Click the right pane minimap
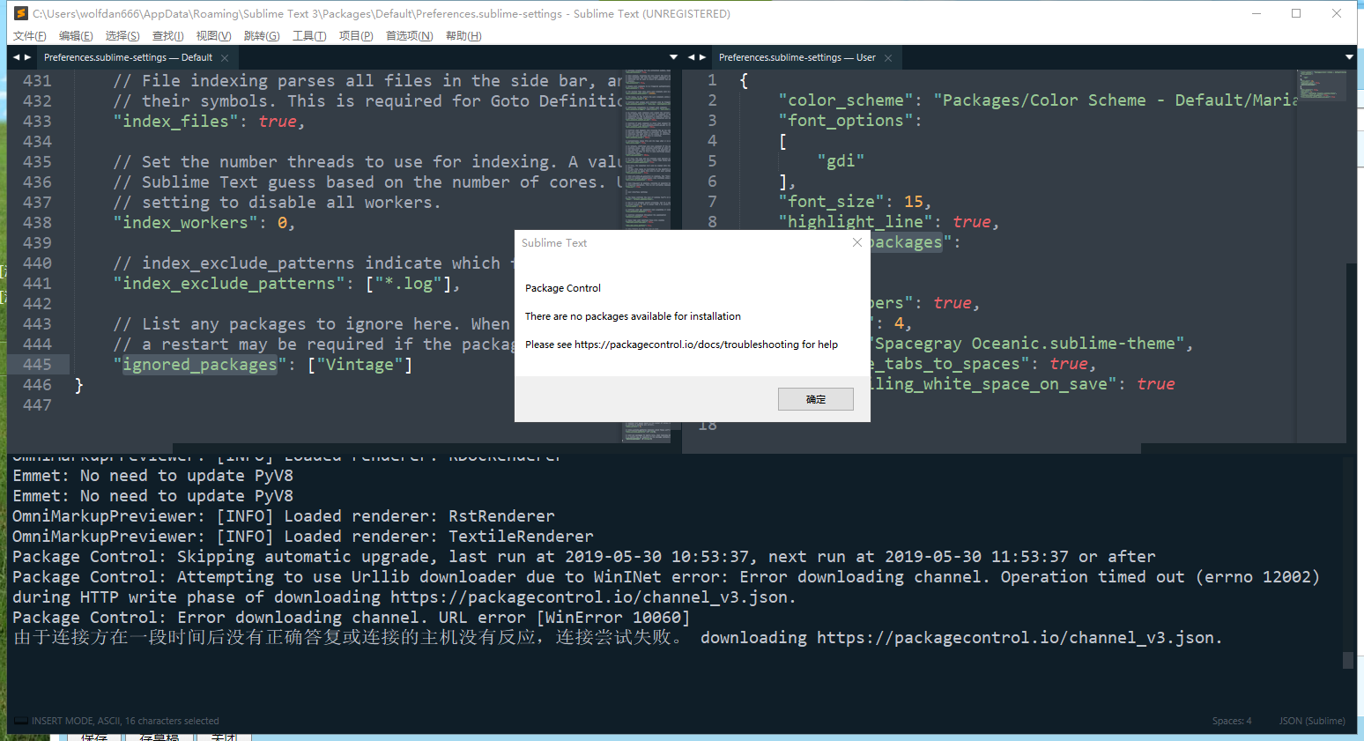 (x=1321, y=85)
